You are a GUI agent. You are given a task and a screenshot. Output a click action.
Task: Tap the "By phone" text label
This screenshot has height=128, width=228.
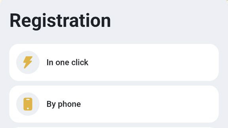pos(64,104)
